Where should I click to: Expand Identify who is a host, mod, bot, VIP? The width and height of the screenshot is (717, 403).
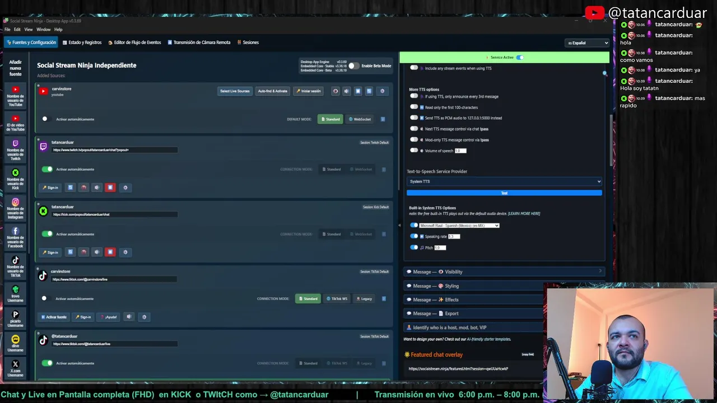[473, 327]
